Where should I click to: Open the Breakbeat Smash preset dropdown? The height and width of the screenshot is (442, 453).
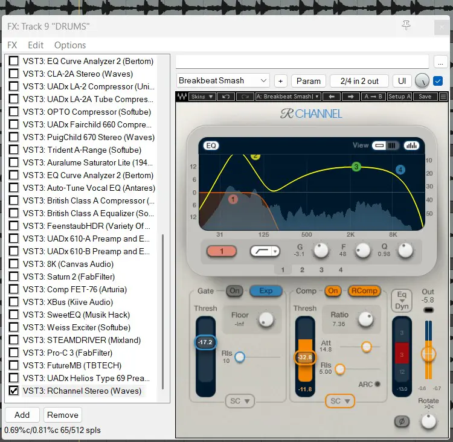(222, 81)
